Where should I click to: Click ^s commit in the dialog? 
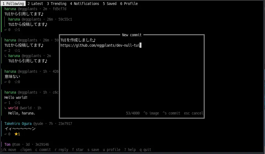point(171,113)
